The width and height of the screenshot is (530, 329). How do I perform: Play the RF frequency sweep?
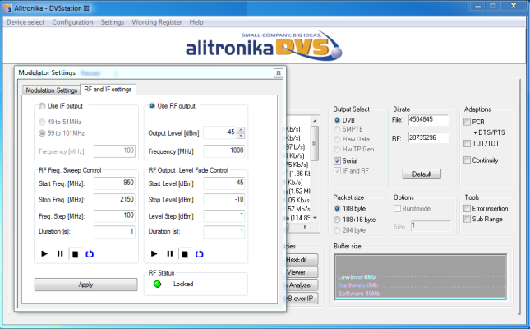tap(44, 254)
